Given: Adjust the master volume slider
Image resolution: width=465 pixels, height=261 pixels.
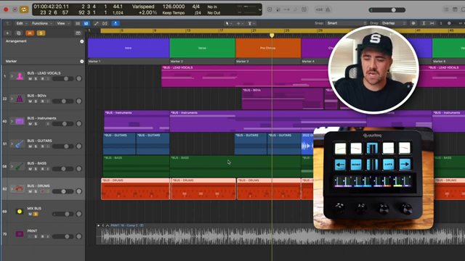Looking at the screenshot, I should point(387,9).
